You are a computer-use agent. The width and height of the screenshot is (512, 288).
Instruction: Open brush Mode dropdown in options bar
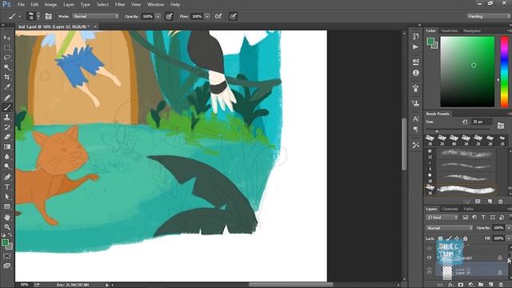coord(96,16)
